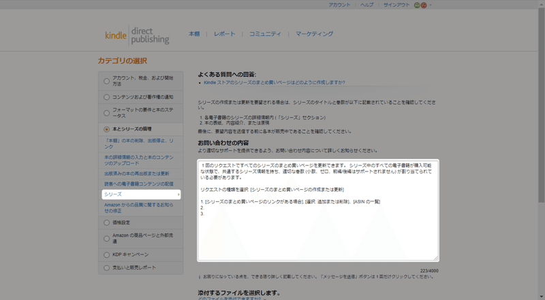The image size is (545, 300).
Task: Select the フォーマットの要件と本のステータス radio button
Action: pos(107,113)
